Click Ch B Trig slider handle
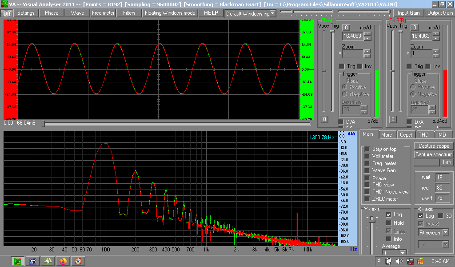 tap(400, 31)
